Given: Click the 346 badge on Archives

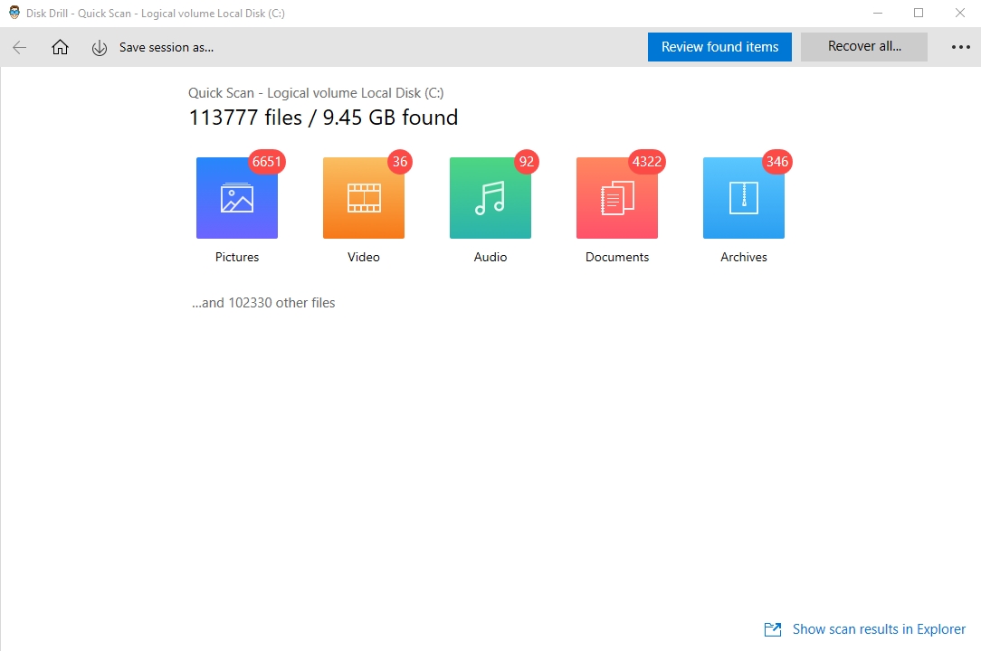Looking at the screenshot, I should point(777,163).
